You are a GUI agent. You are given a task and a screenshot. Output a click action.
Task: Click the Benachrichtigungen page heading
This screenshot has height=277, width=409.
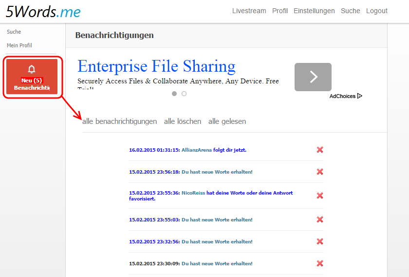point(114,35)
